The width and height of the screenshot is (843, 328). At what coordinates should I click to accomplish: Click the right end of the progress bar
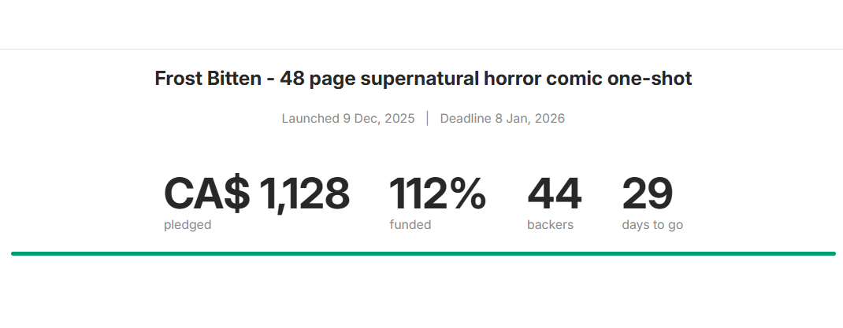(x=832, y=253)
